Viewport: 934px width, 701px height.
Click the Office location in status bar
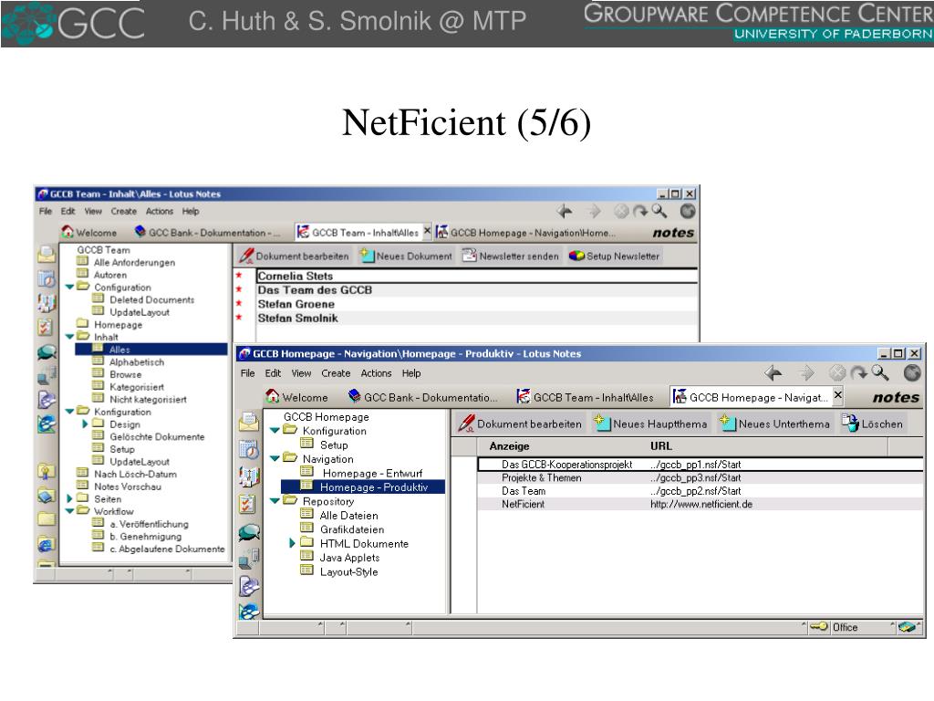click(846, 627)
